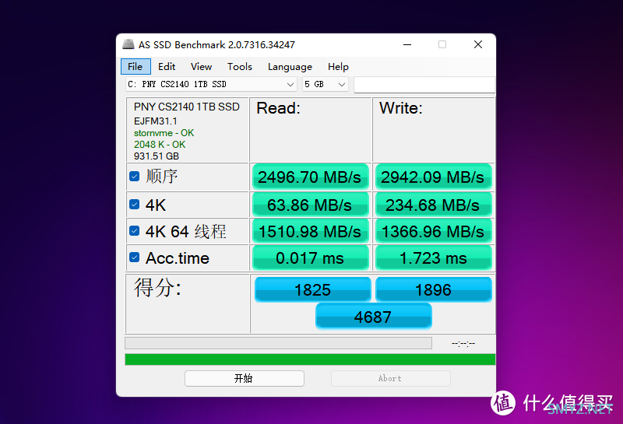
Task: Open the File menu
Action: point(136,67)
